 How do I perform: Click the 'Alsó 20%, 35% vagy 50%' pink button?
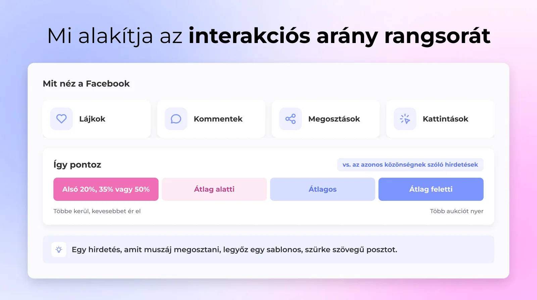click(x=106, y=189)
